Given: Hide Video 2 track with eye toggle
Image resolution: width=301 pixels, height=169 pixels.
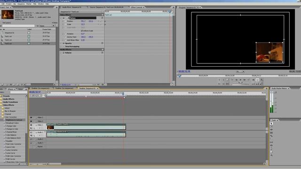Looking at the screenshot, I should (x=31, y=121).
